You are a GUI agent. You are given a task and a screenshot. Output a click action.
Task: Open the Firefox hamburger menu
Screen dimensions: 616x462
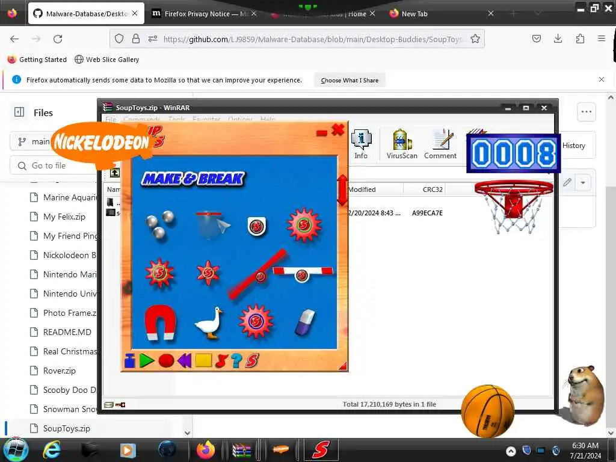(x=601, y=38)
